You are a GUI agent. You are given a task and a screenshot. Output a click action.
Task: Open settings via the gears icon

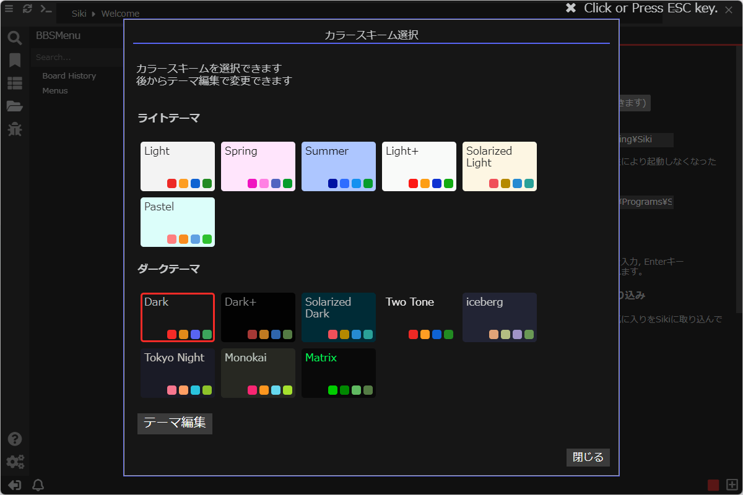[x=15, y=462]
